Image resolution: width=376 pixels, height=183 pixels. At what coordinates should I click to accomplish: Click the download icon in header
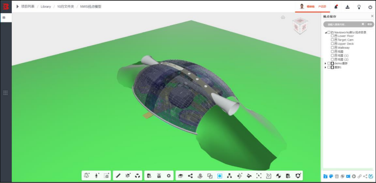coord(347,7)
